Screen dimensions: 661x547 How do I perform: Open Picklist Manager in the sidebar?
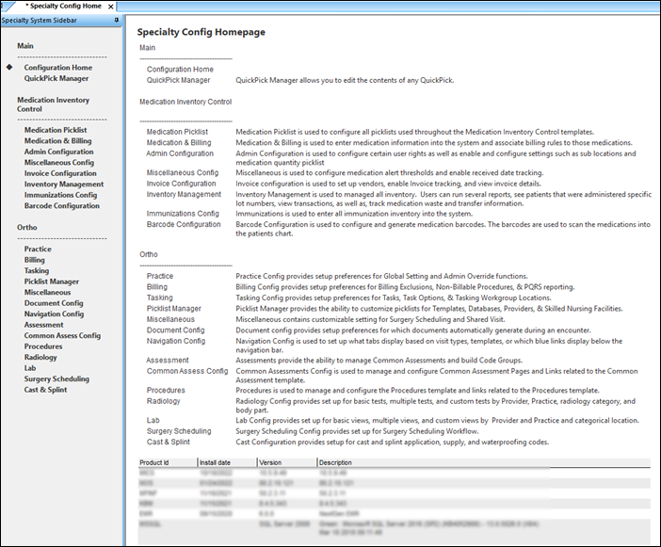point(52,282)
